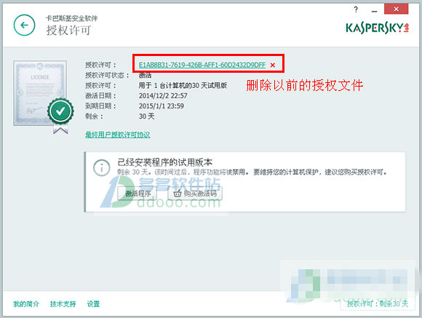Select the text 用于 1 台计算机的30 天试用版
Image resolution: width=422 pixels, height=318 pixels.
[x=183, y=86]
